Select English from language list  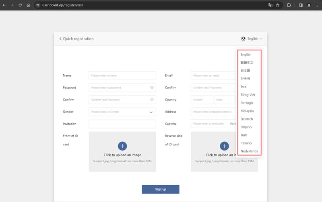point(246,55)
